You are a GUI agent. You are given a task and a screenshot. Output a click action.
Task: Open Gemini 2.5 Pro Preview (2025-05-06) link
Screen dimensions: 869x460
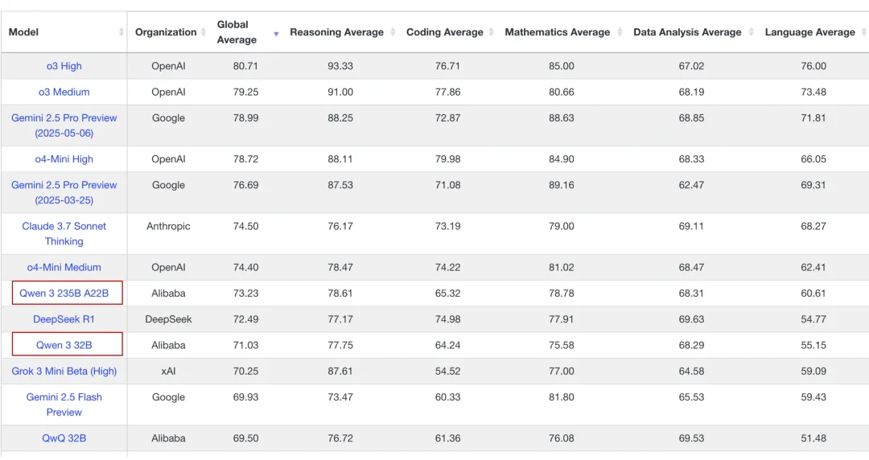(x=64, y=125)
